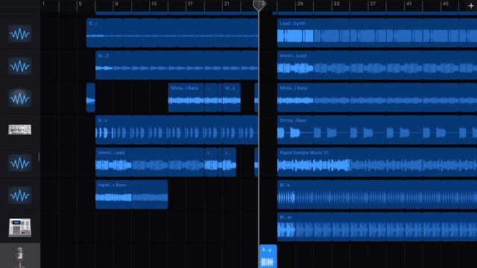Image resolution: width=477 pixels, height=268 pixels.
Task: Select the Immin...Lead region starting at bar 7
Action: [x=150, y=162]
